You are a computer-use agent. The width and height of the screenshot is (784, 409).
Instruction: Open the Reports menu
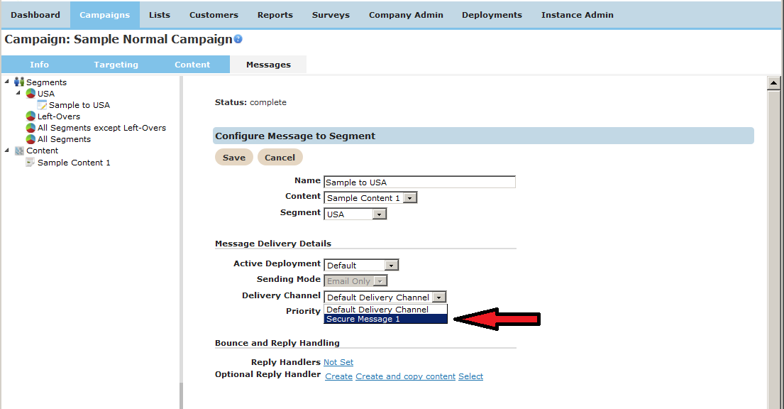275,15
